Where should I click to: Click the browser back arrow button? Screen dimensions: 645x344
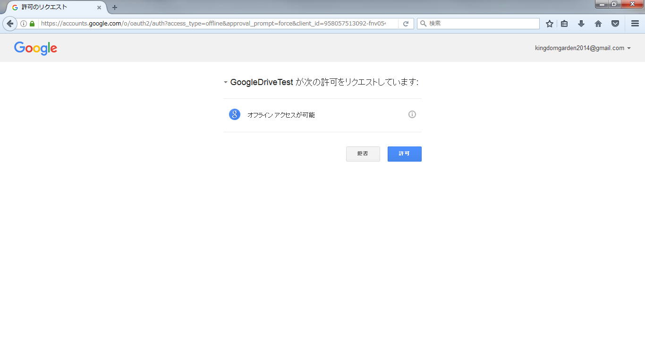pyautogui.click(x=10, y=24)
